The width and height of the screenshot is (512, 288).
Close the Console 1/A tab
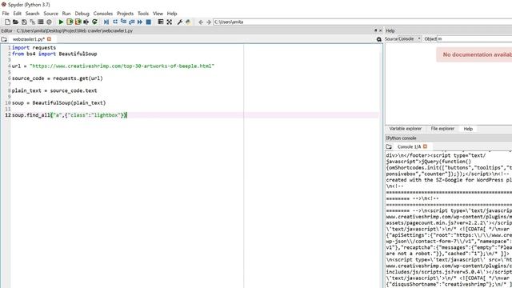pyautogui.click(x=425, y=146)
